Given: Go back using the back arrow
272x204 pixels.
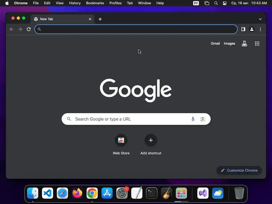Looking at the screenshot, I should (x=12, y=29).
